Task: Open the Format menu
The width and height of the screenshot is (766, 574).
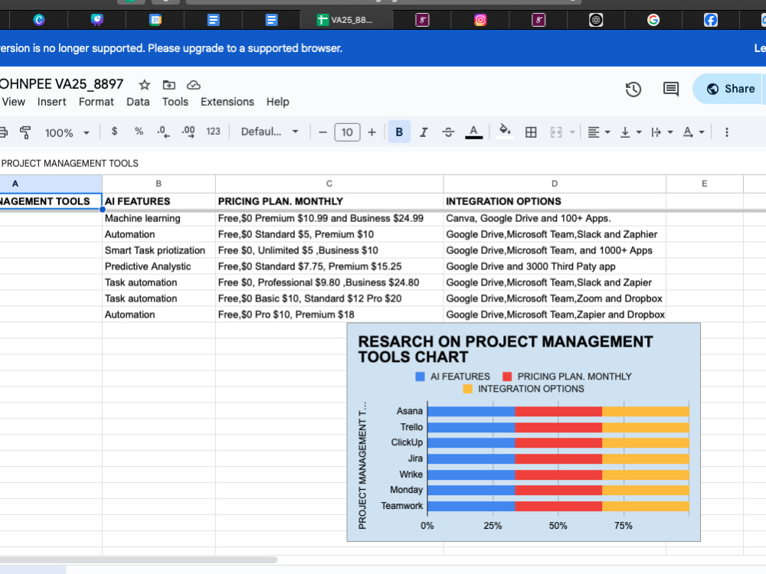Action: click(x=97, y=102)
